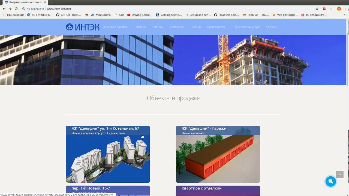The image size is (349, 196).
Task: Click the ИНТЭК logo
Action: pyautogui.click(x=83, y=27)
